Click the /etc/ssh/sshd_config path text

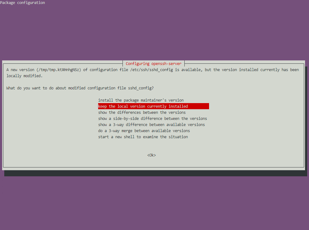click(x=151, y=70)
